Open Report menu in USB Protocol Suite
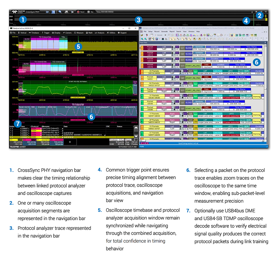 click(x=172, y=32)
